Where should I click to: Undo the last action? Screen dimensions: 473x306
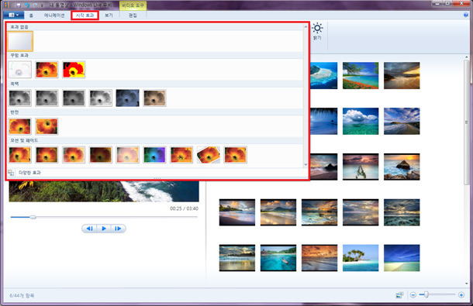[27, 5]
